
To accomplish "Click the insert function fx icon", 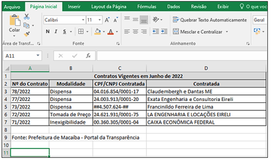I will click(x=88, y=56).
